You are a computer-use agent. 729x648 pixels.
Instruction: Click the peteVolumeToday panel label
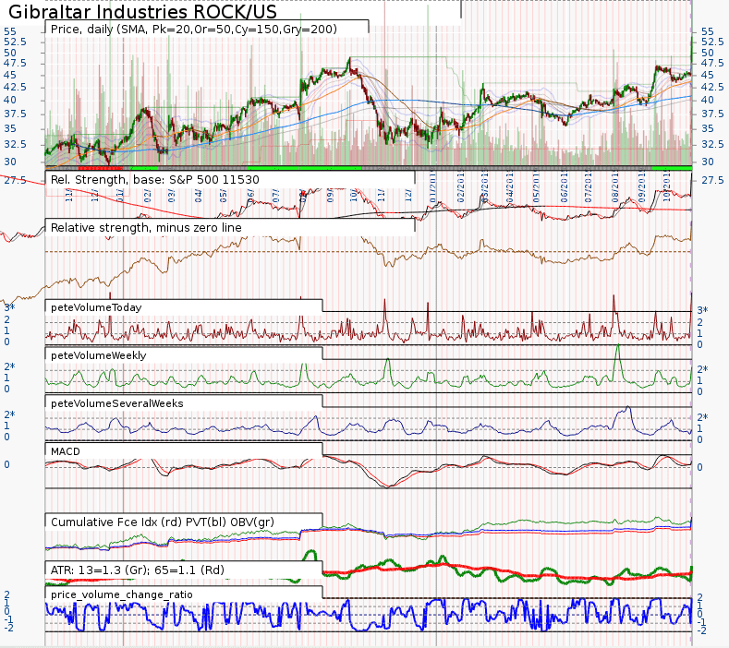pyautogui.click(x=96, y=307)
